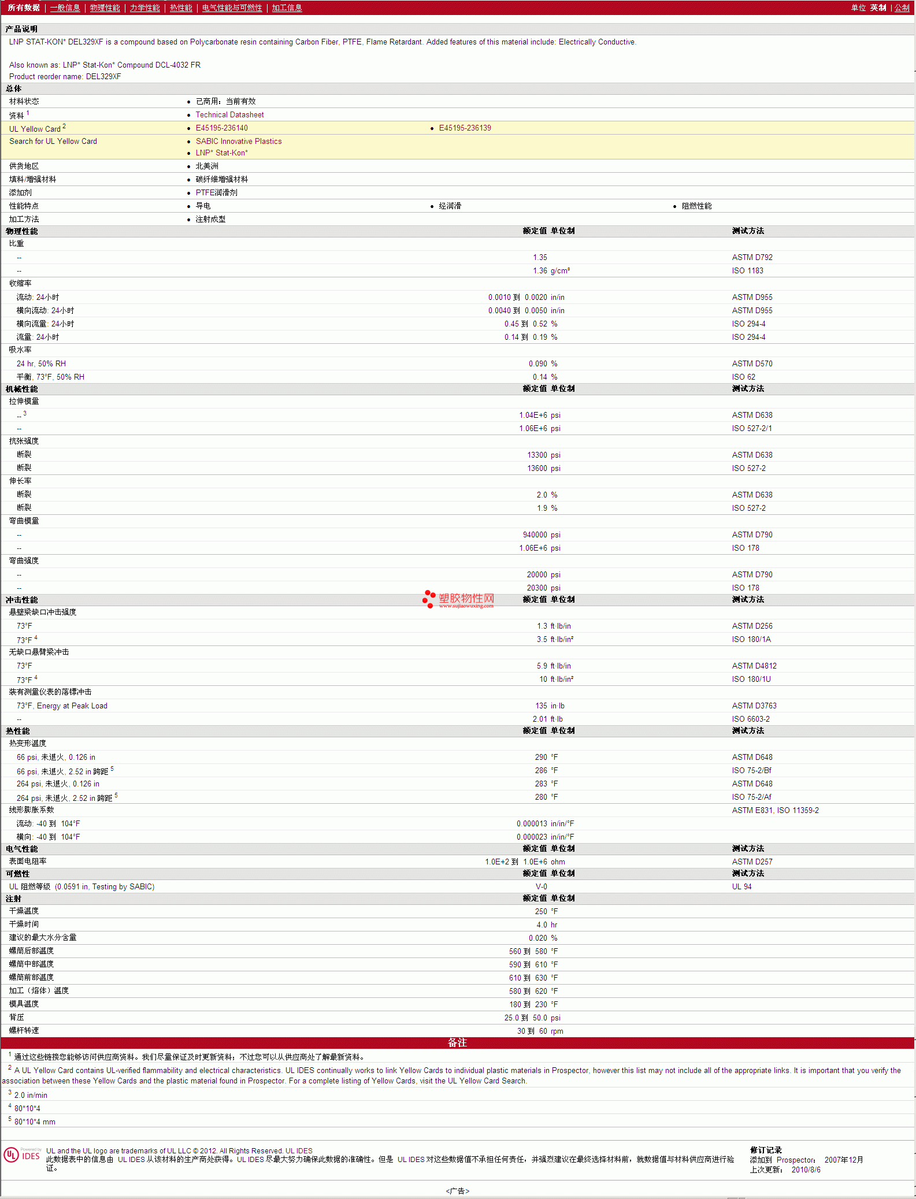Search yellow cards for SABIC Innovative Plastics
This screenshot has height=1199, width=916.
coord(239,141)
